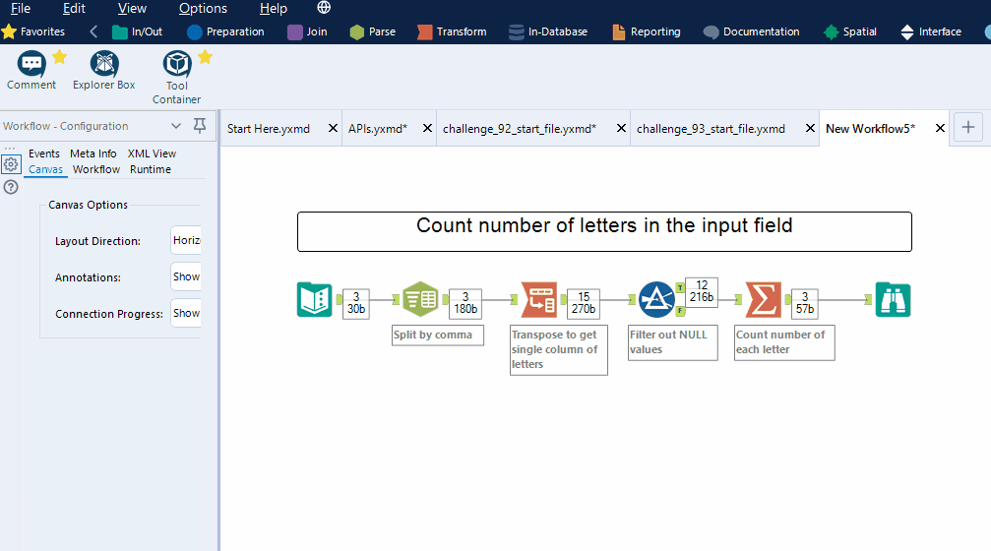Select the Comment tool icon

coord(31,64)
